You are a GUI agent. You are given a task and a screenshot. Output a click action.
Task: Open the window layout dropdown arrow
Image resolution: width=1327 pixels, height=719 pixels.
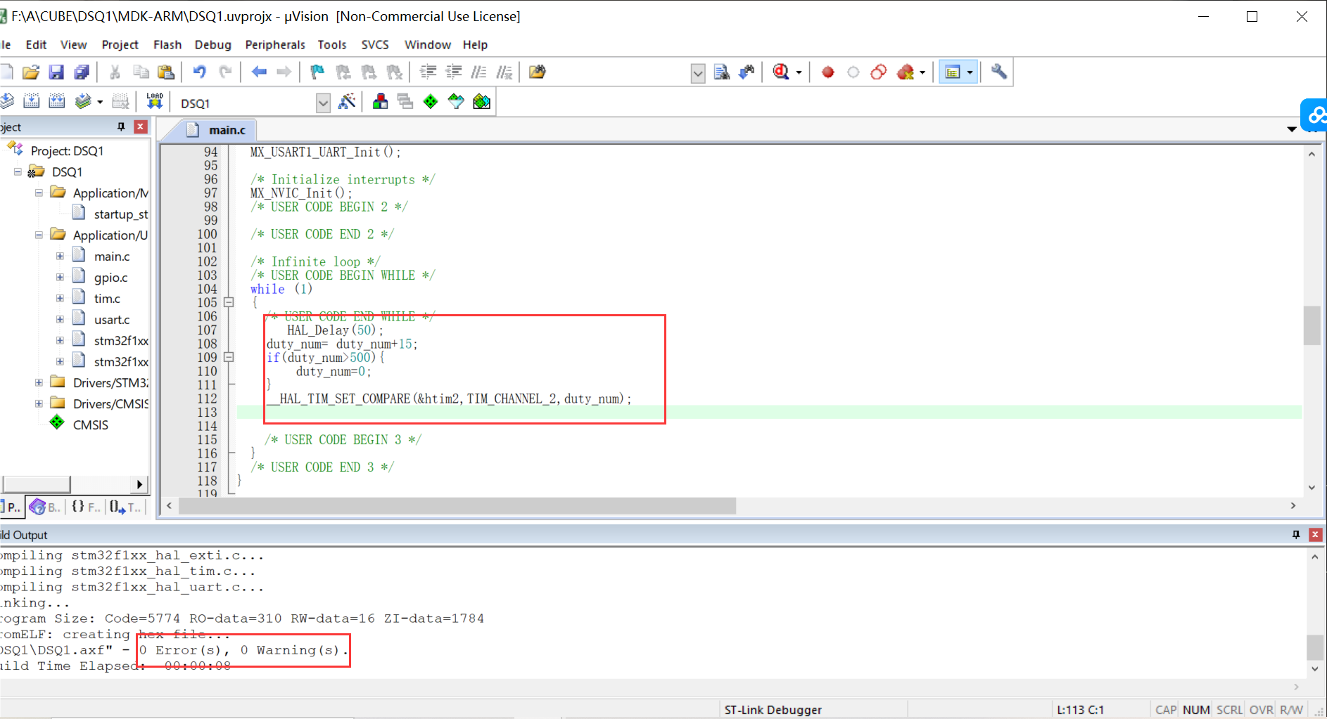(970, 72)
